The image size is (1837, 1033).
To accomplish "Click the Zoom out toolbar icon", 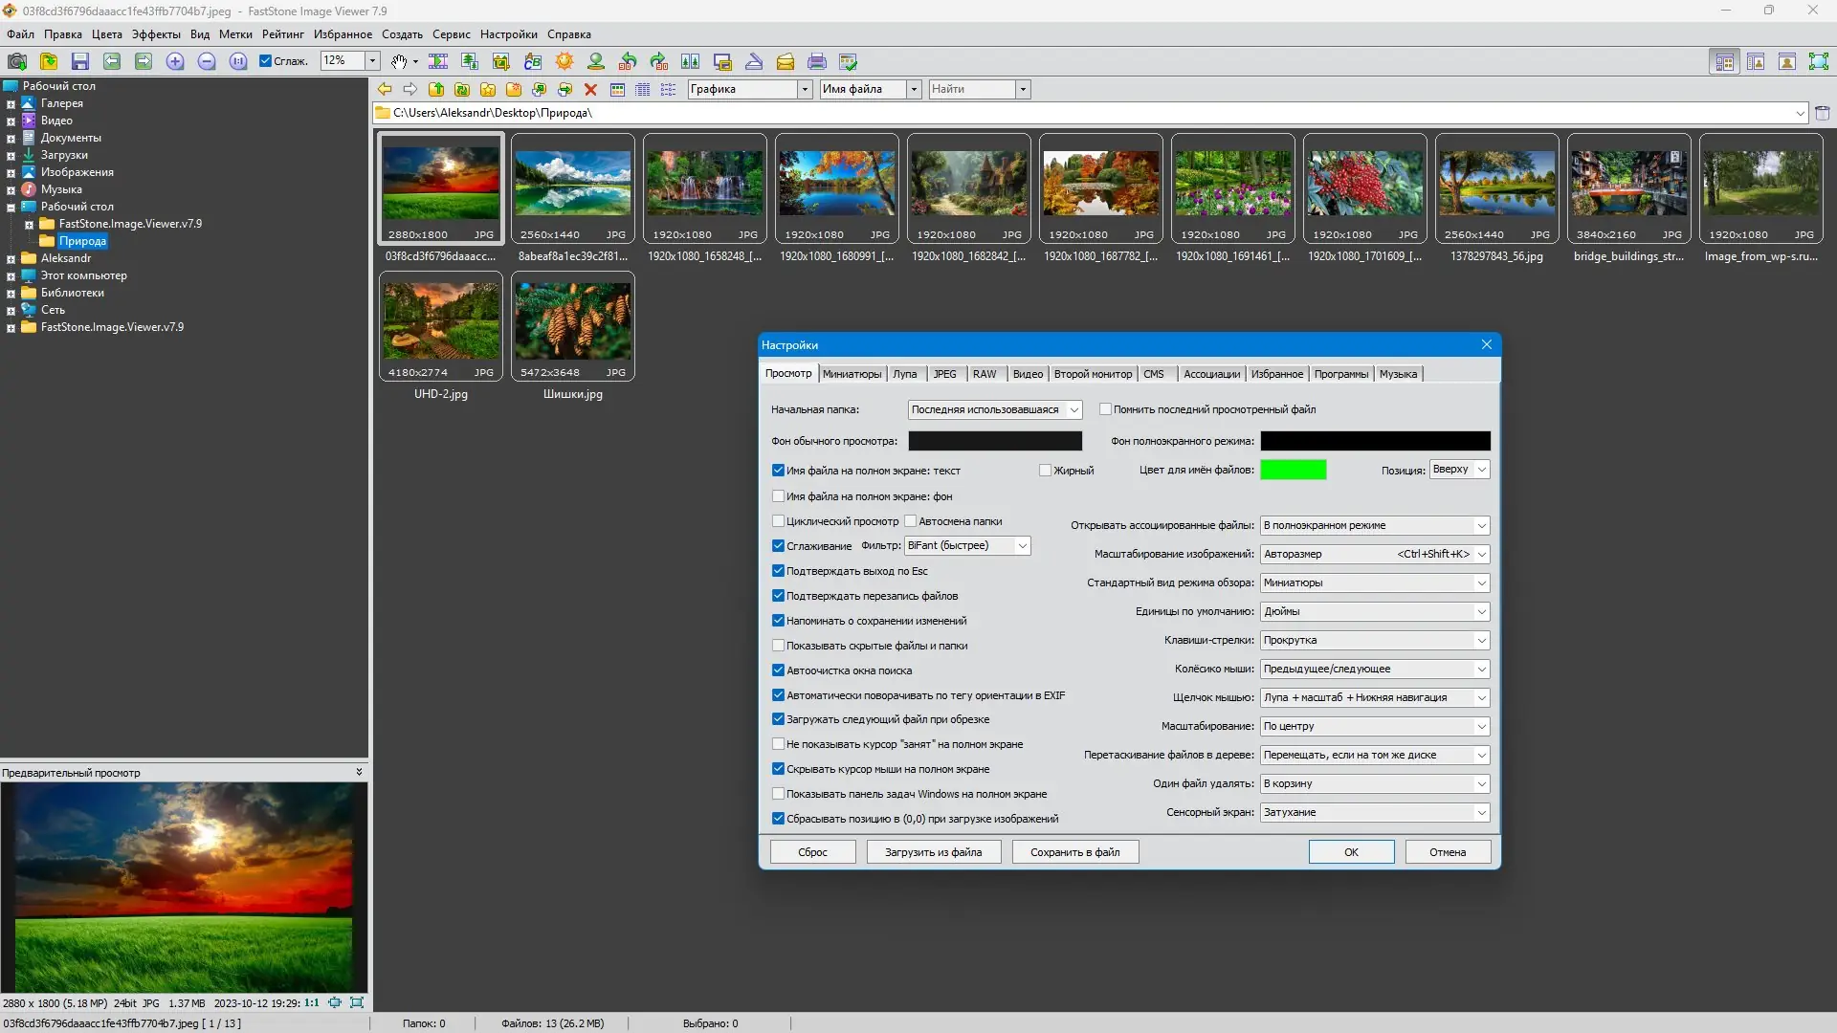I will tap(207, 61).
